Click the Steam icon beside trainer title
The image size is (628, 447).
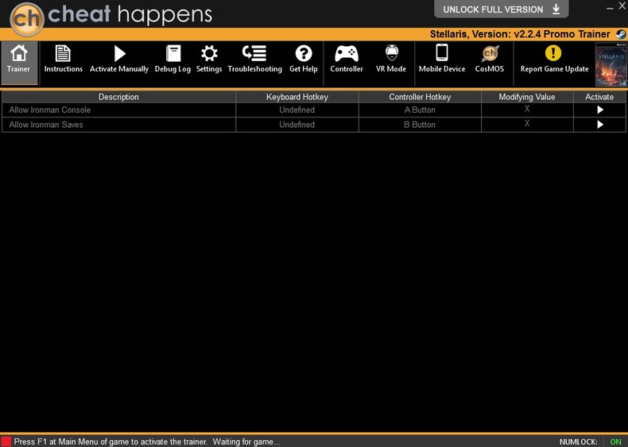click(x=621, y=34)
